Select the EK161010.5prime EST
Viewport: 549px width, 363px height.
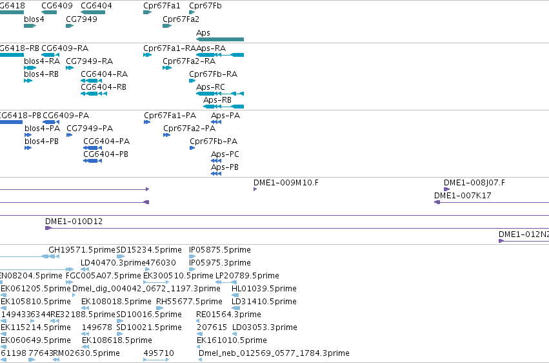click(x=199, y=347)
